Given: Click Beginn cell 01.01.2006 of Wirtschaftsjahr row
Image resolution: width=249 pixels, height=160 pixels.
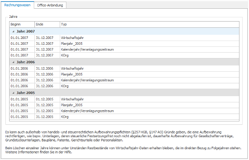Looking at the screenshot, I should click(22, 68).
